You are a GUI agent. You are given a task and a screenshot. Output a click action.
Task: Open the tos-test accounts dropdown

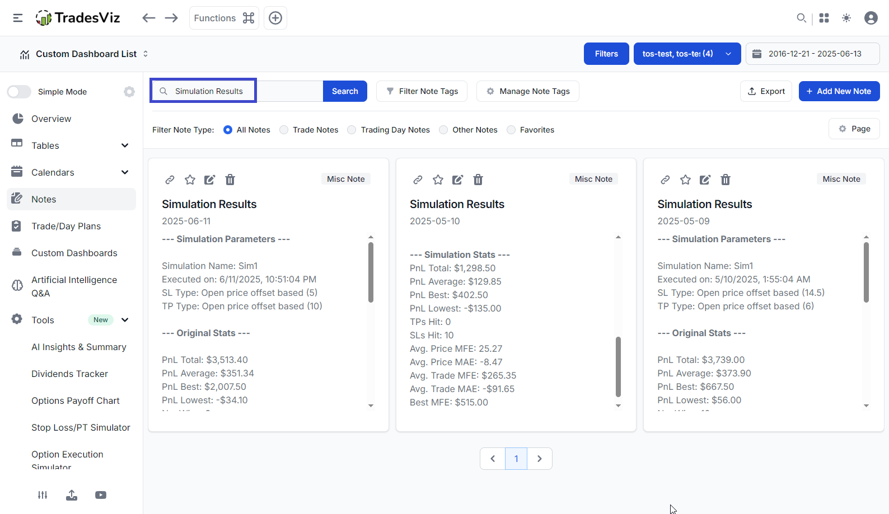[x=687, y=54]
